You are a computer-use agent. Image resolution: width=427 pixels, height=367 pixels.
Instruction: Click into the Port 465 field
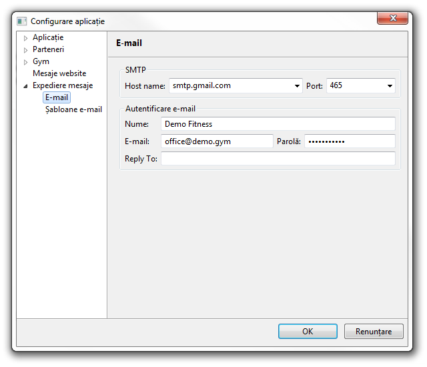tap(354, 86)
